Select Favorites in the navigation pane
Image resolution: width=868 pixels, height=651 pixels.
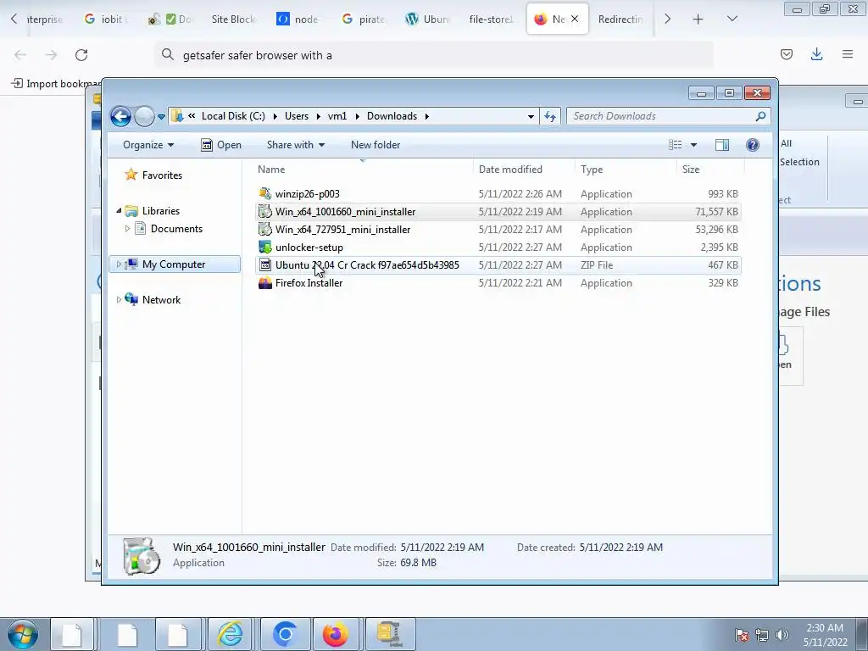click(x=162, y=175)
